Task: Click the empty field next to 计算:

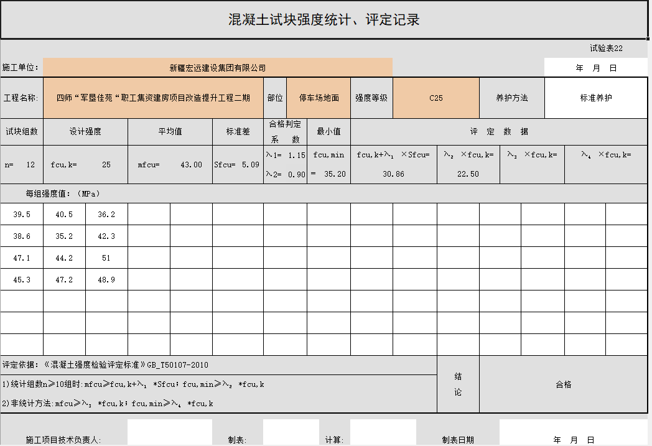Action: coord(383,433)
